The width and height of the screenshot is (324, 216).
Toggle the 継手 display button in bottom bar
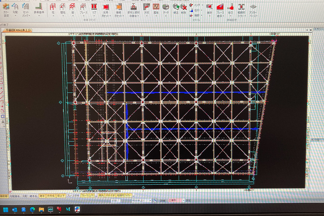point(42,196)
